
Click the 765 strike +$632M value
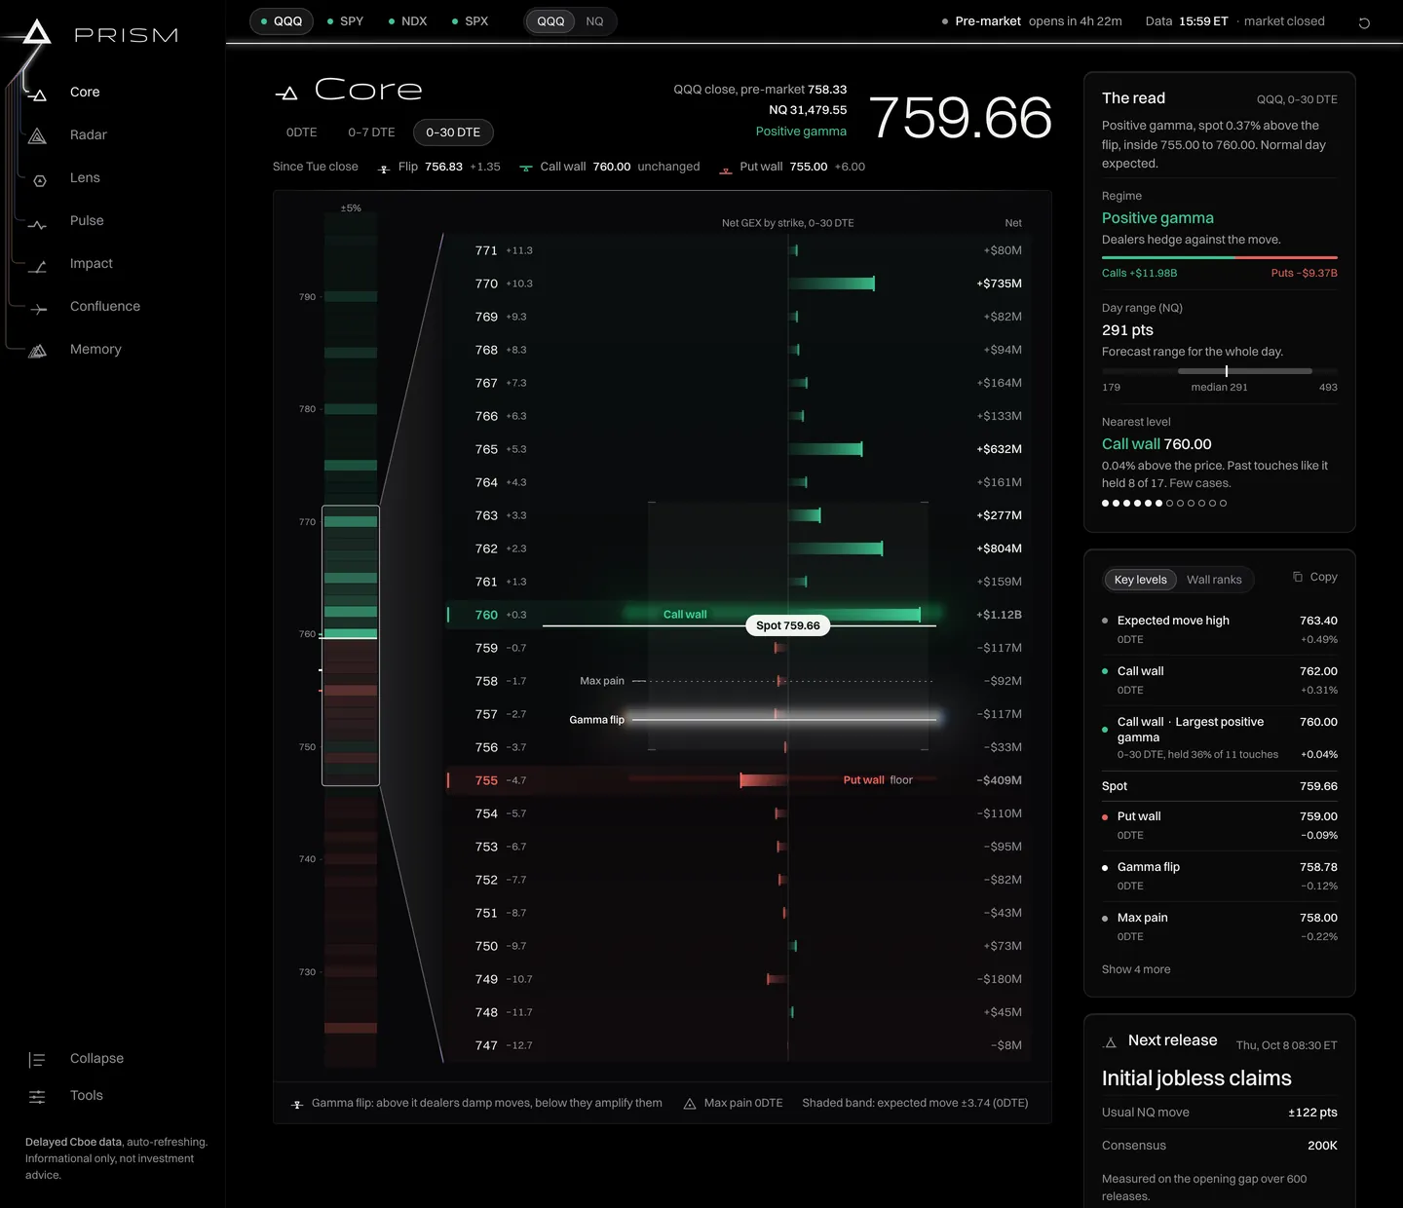tap(1000, 449)
